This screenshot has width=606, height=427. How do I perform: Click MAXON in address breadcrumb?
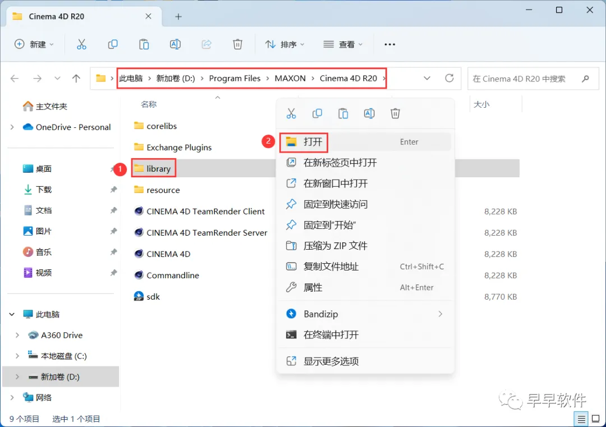click(x=290, y=79)
